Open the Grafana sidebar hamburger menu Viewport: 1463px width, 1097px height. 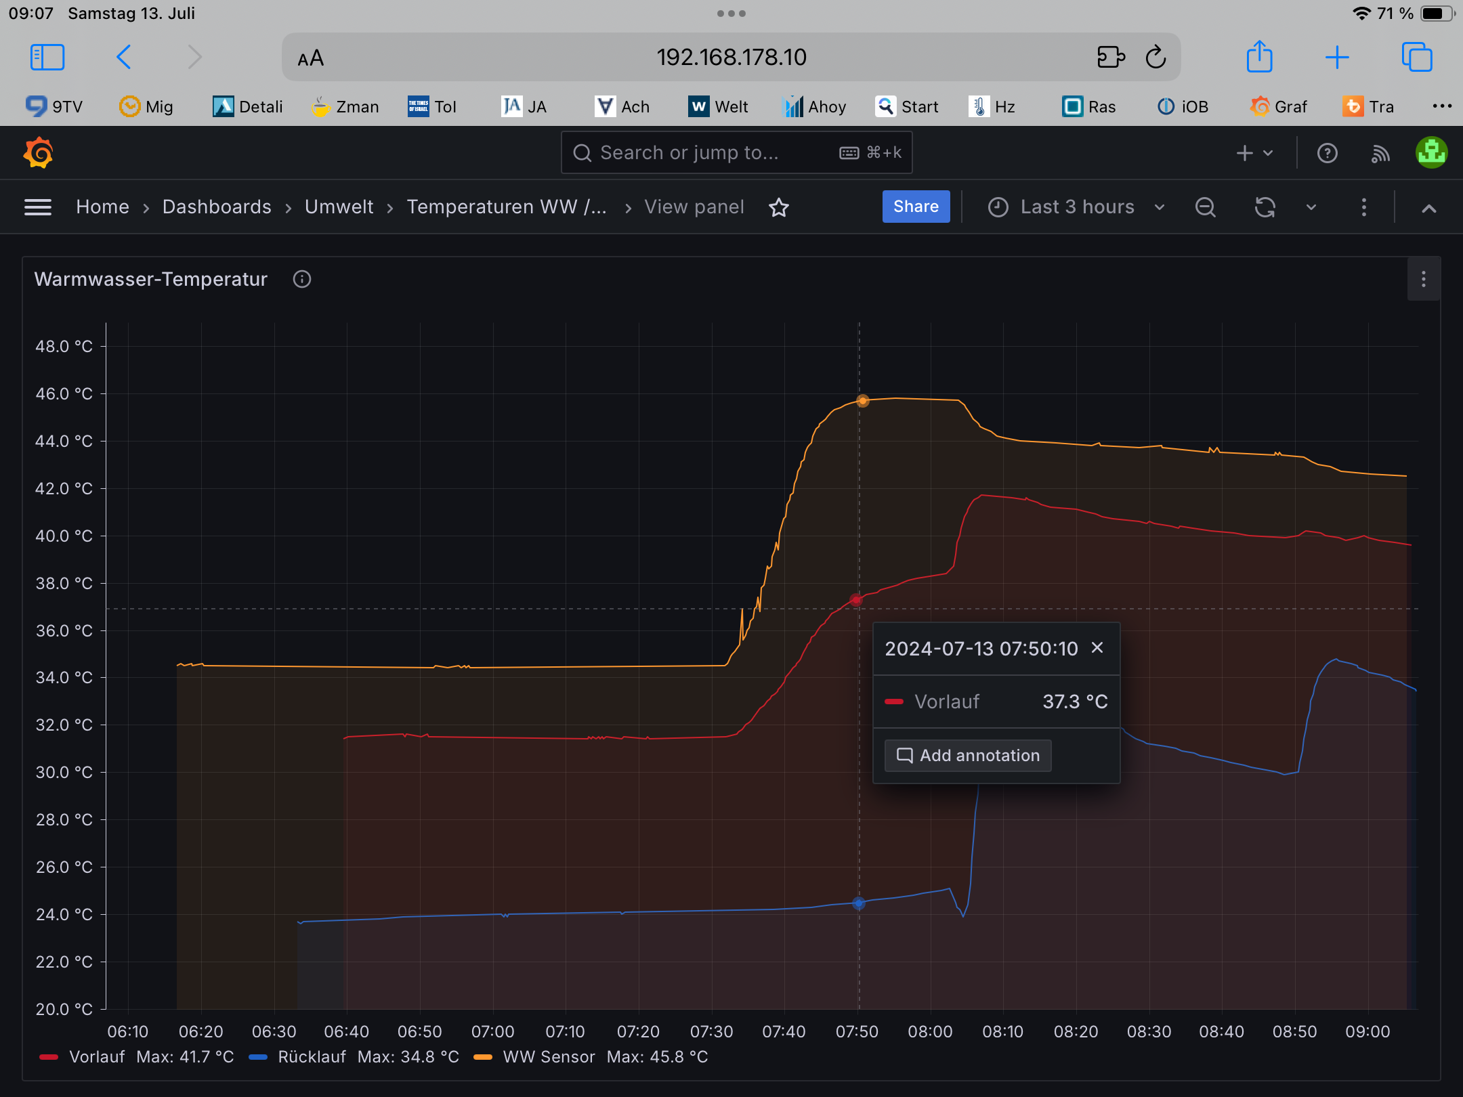tap(38, 207)
